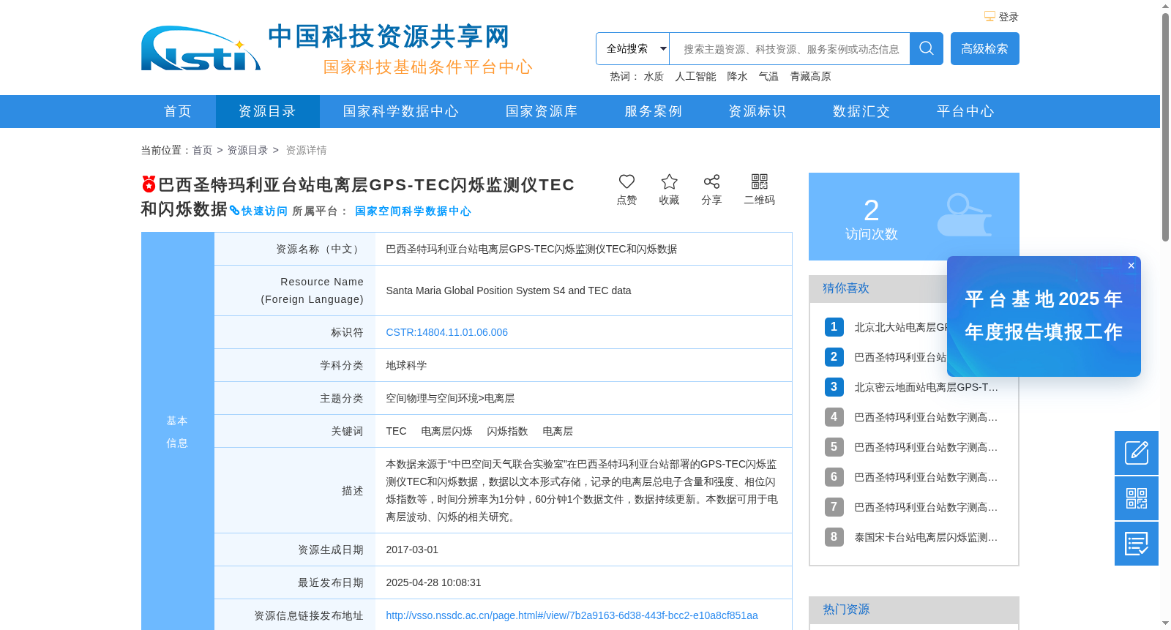
Task: Open the 资源目录 navigation tab
Action: point(267,111)
